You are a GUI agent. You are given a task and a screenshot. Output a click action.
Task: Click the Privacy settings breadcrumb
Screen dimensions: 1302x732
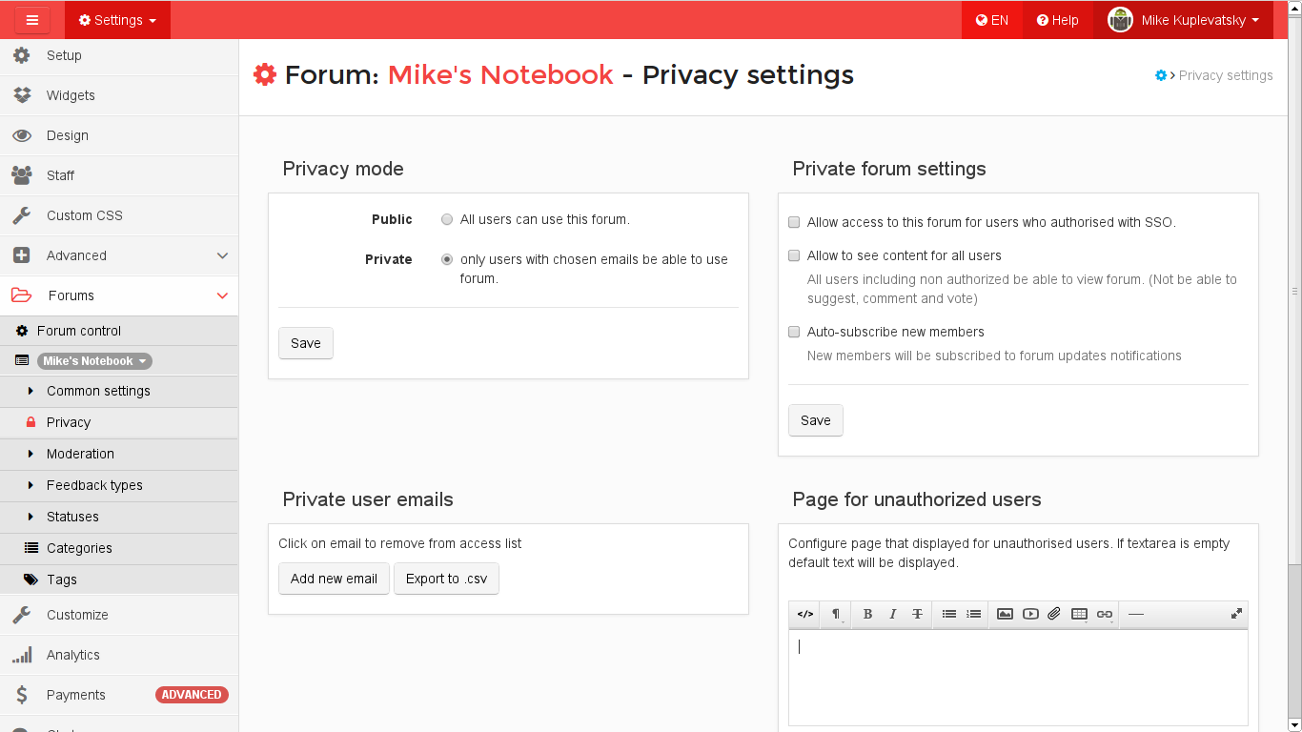click(x=1226, y=75)
